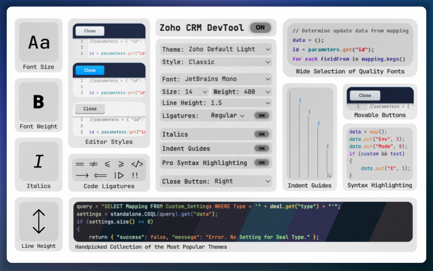Turn off Pro Syntax Highlighting
Viewport: 433px width, 271px height.
[262, 163]
